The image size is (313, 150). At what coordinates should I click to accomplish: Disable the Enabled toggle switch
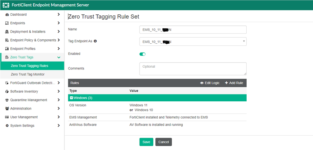pos(143,54)
